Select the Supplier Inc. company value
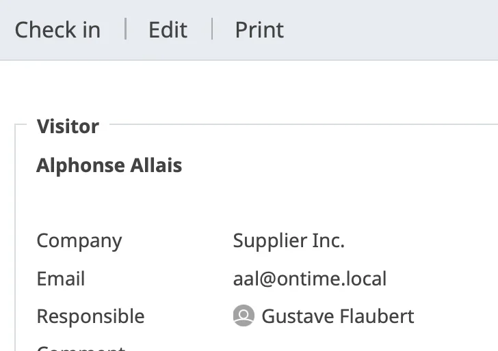498x351 pixels. coord(289,240)
